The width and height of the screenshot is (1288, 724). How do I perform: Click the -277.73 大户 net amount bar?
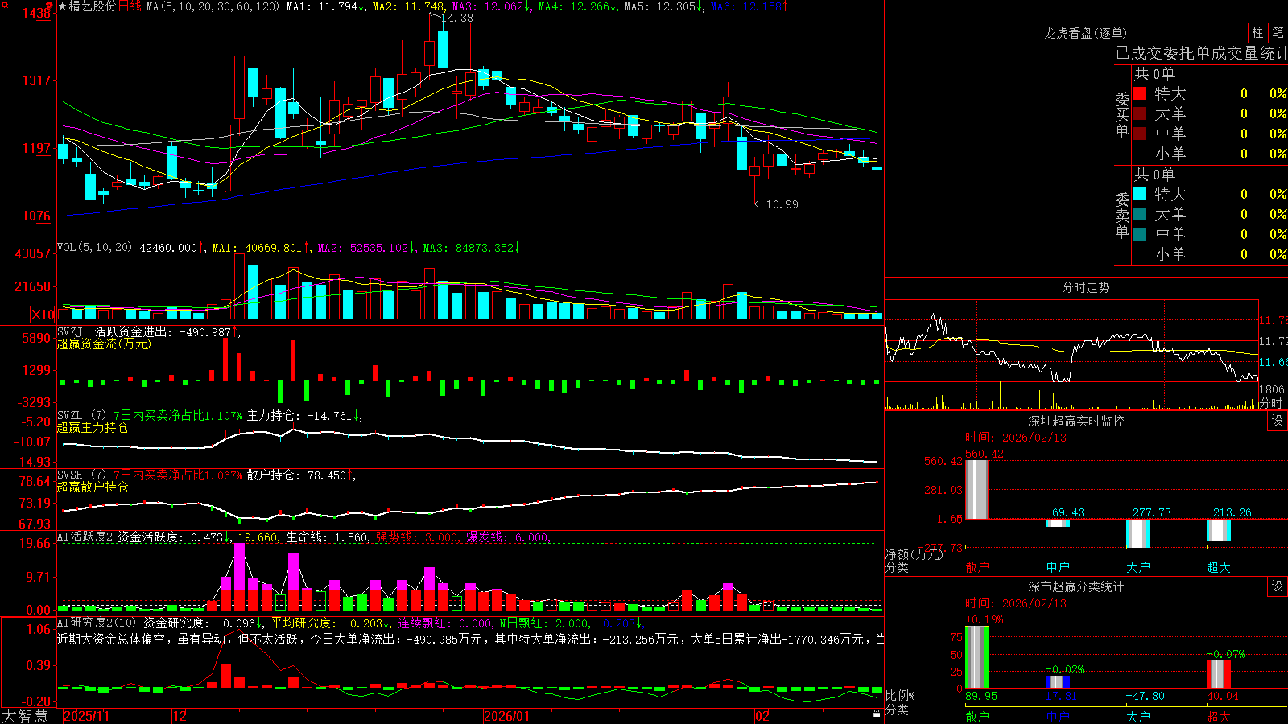[x=1138, y=533]
